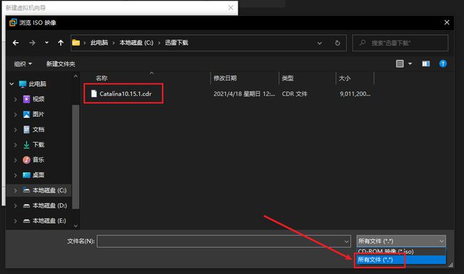This screenshot has width=464, height=274.
Task: Open view options dropdown arrow
Action: point(410,64)
